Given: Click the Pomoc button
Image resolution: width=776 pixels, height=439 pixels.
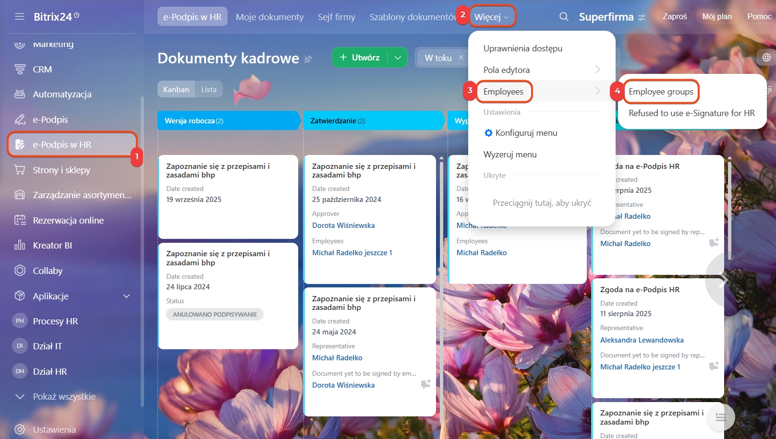Looking at the screenshot, I should point(759,17).
